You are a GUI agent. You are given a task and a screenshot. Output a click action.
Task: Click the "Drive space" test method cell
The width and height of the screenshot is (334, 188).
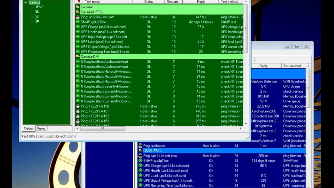[x=291, y=101]
